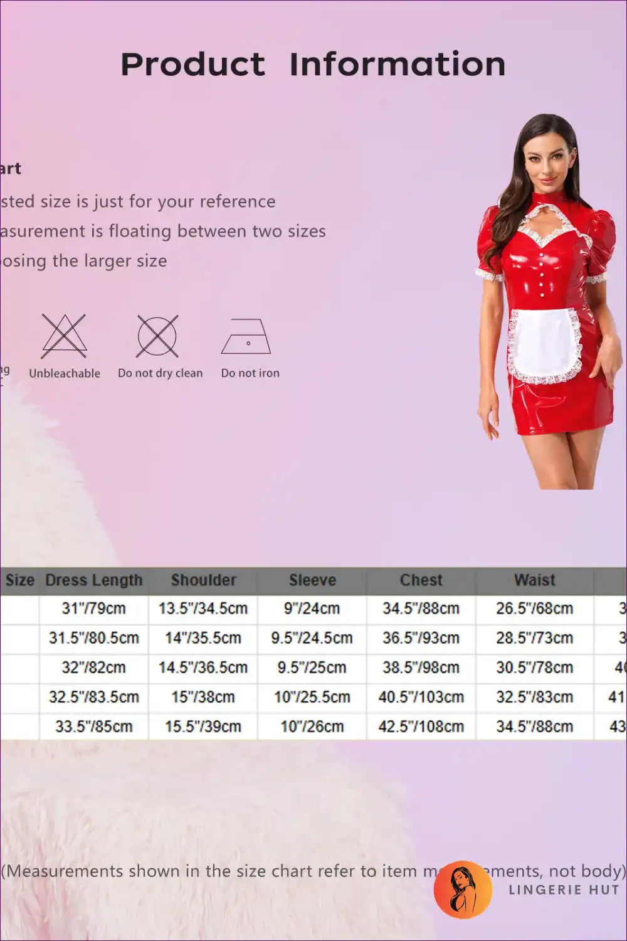This screenshot has width=627, height=941.
Task: Select the Sleeve column header
Action: [x=312, y=580]
